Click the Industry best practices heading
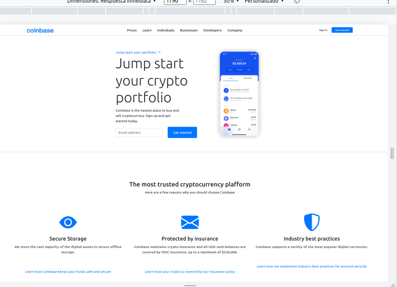 [312, 239]
